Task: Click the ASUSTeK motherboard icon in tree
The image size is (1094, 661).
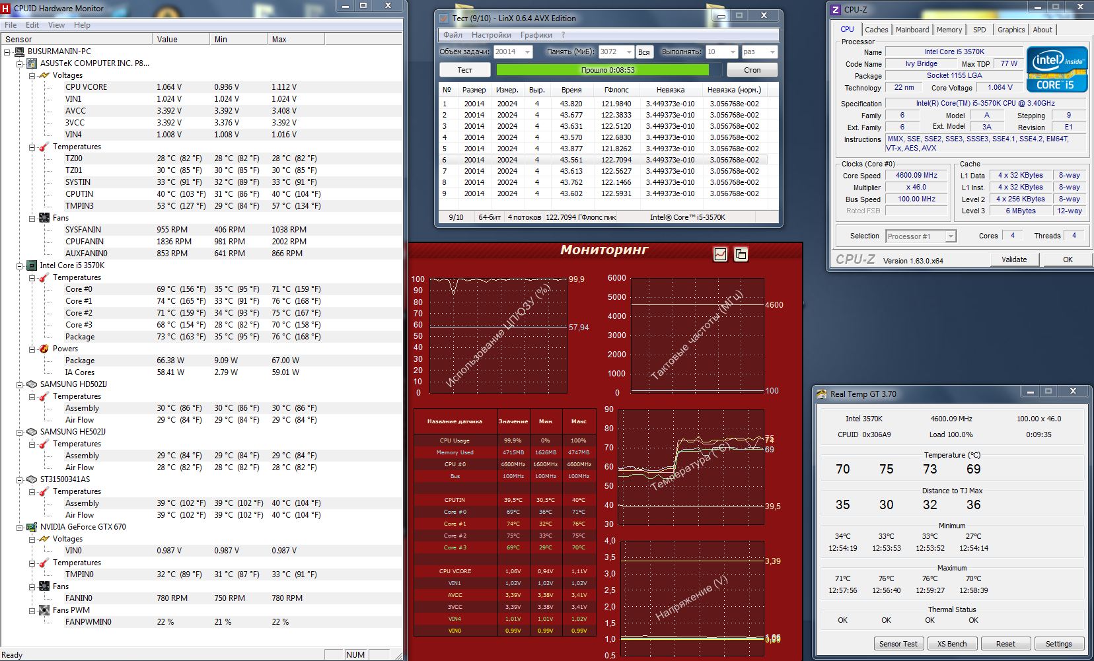Action: [x=32, y=63]
